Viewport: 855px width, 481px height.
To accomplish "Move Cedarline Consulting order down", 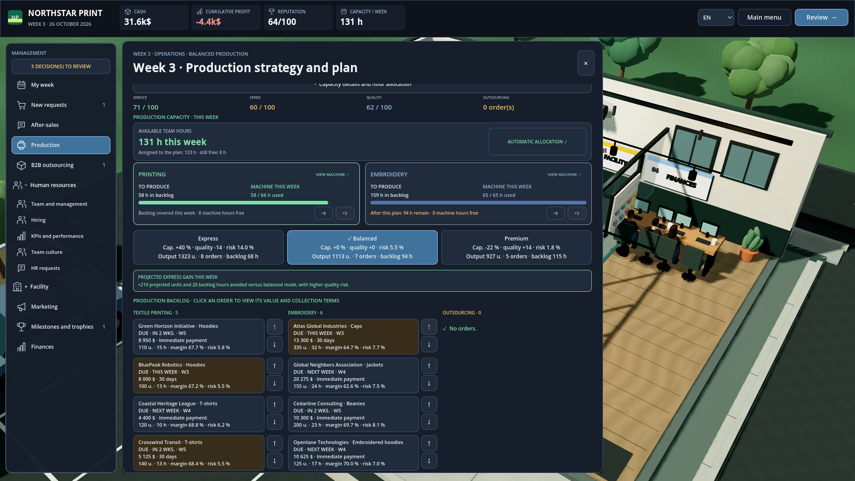I will [429, 422].
